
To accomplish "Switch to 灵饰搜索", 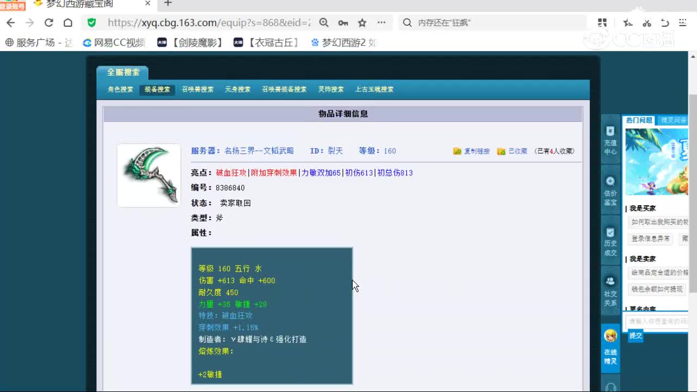I will click(331, 89).
